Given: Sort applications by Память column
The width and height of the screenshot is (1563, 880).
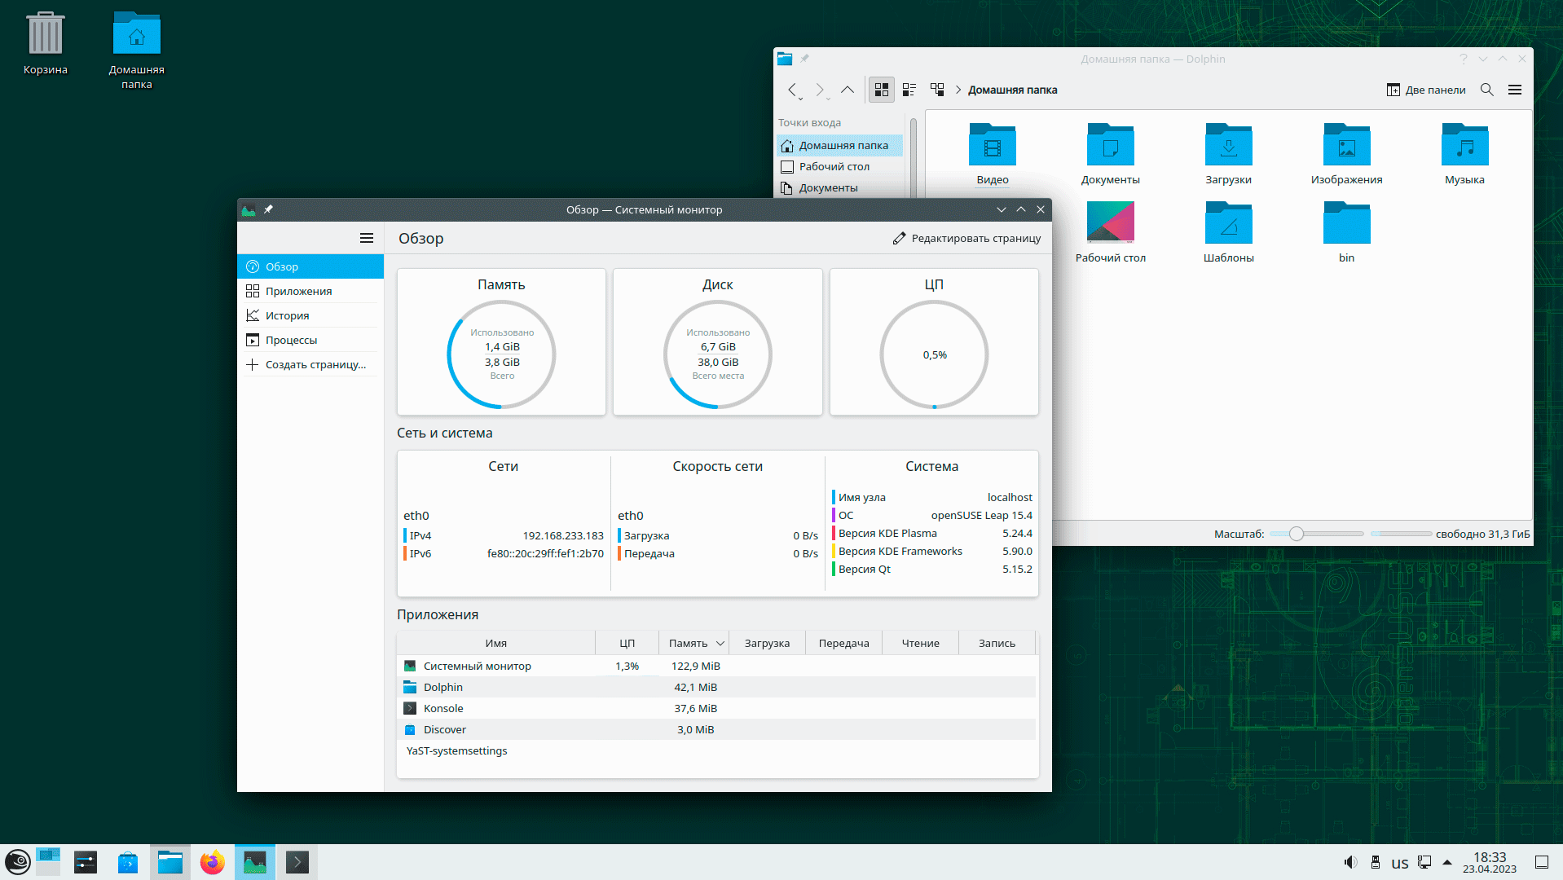Looking at the screenshot, I should point(689,643).
